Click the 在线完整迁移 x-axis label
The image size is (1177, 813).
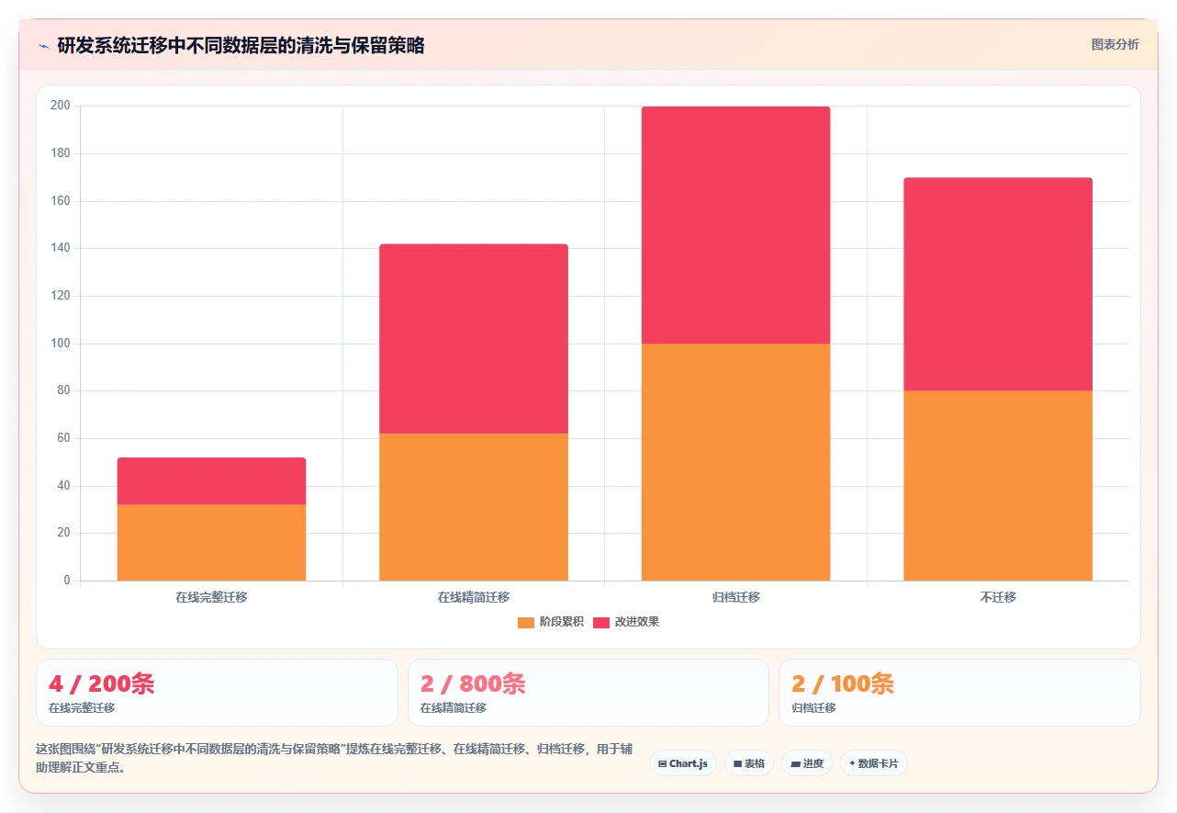211,597
